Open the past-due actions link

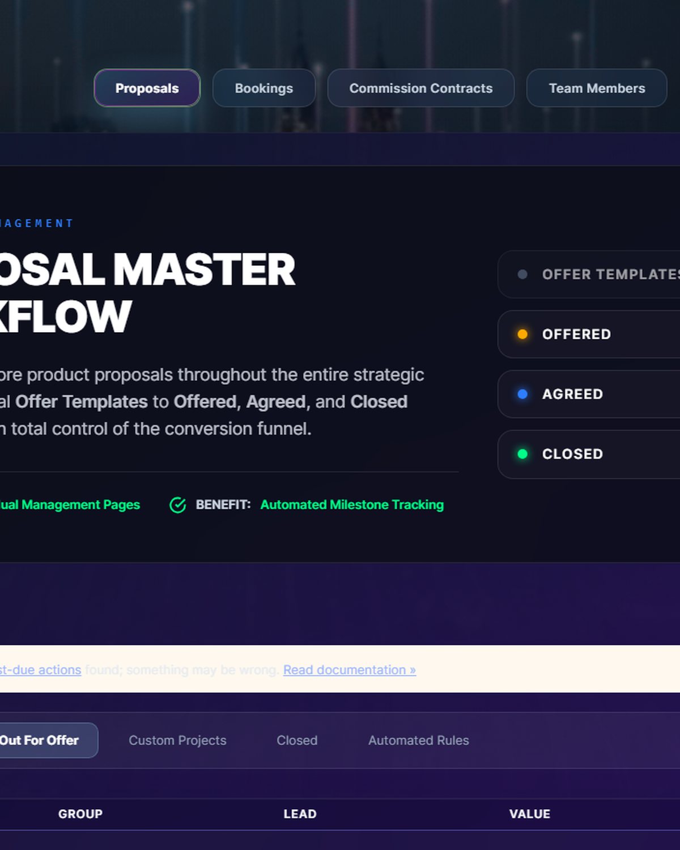[x=40, y=670]
